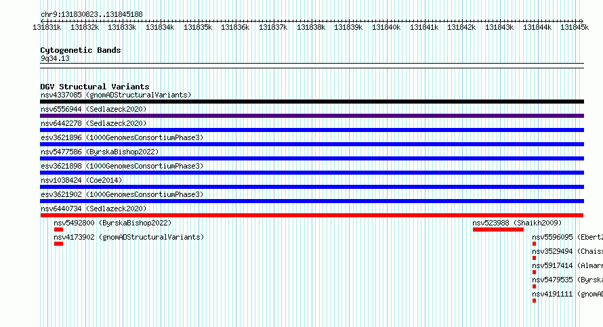The image size is (603, 327).
Task: Select the nsv5479535 label text
Action: (x=567, y=280)
